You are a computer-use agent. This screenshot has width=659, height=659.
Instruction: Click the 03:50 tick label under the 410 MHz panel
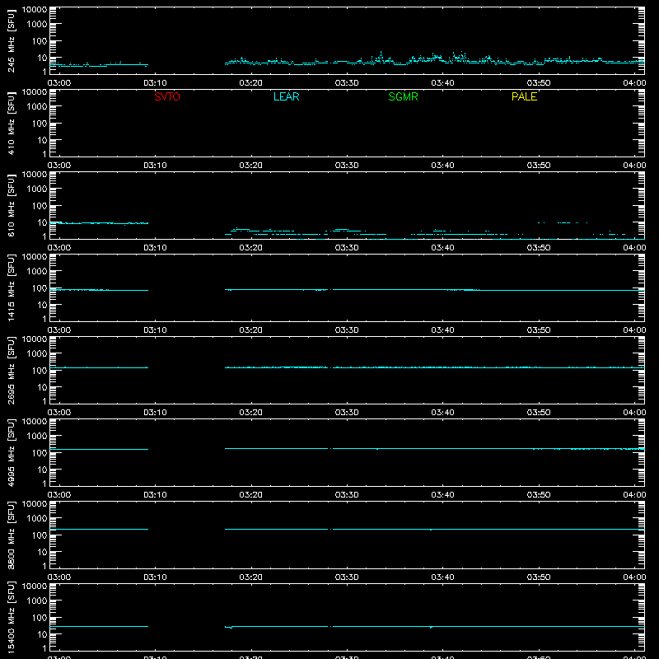pyautogui.click(x=539, y=166)
